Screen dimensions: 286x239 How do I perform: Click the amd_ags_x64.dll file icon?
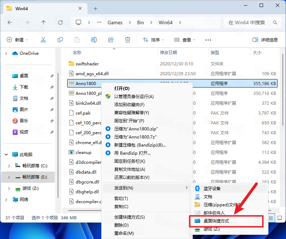coord(71,73)
